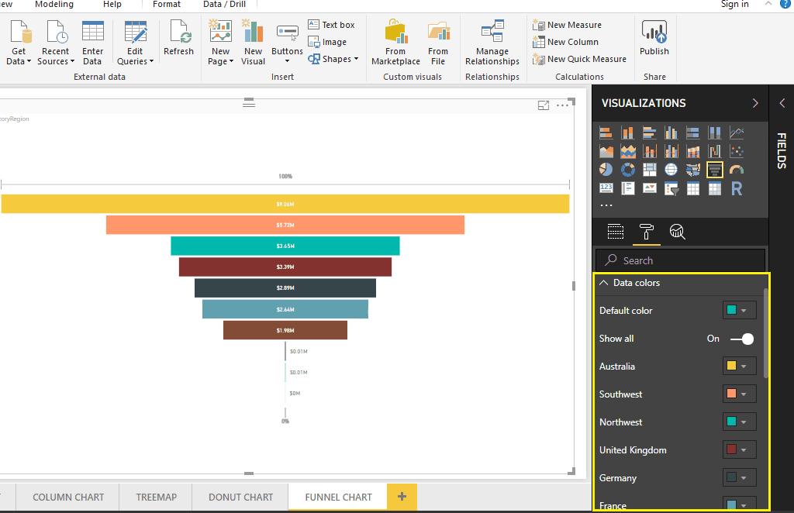Open the Australia color dropdown
The width and height of the screenshot is (794, 513).
tap(738, 367)
